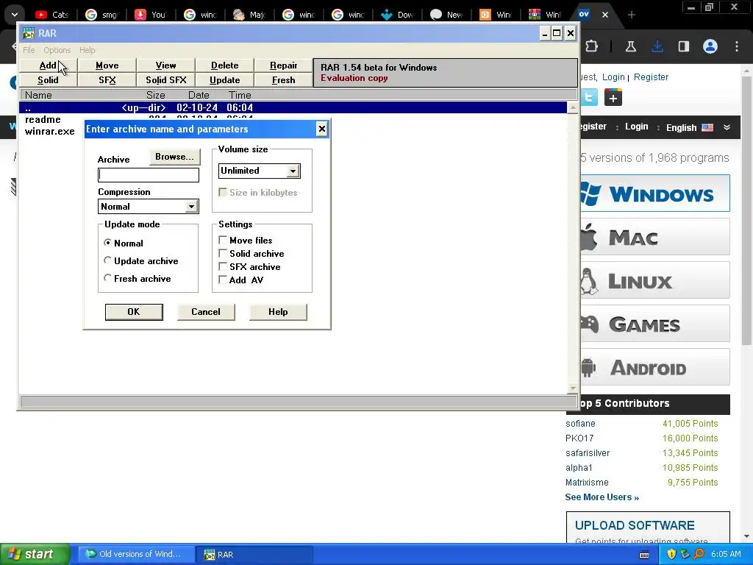The image size is (753, 565).
Task: Click the Solid SFX toolbar button
Action: tap(165, 79)
